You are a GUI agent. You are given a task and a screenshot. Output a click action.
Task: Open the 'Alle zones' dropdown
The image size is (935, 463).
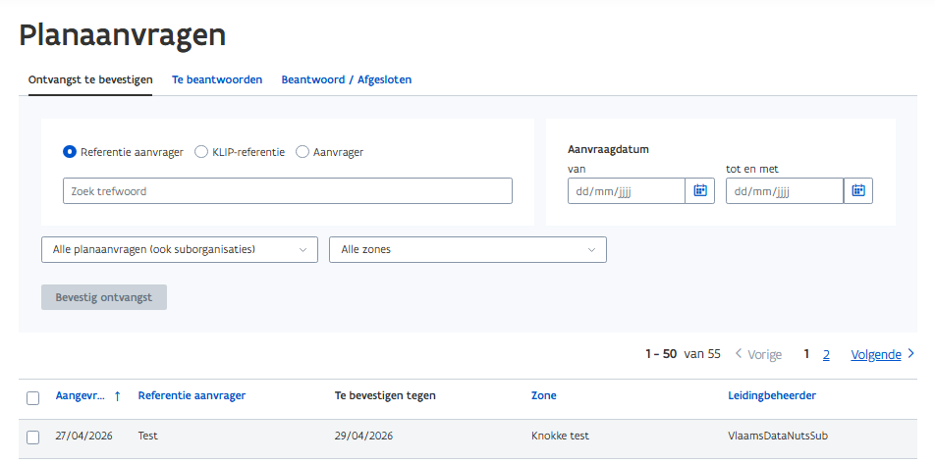pos(467,250)
